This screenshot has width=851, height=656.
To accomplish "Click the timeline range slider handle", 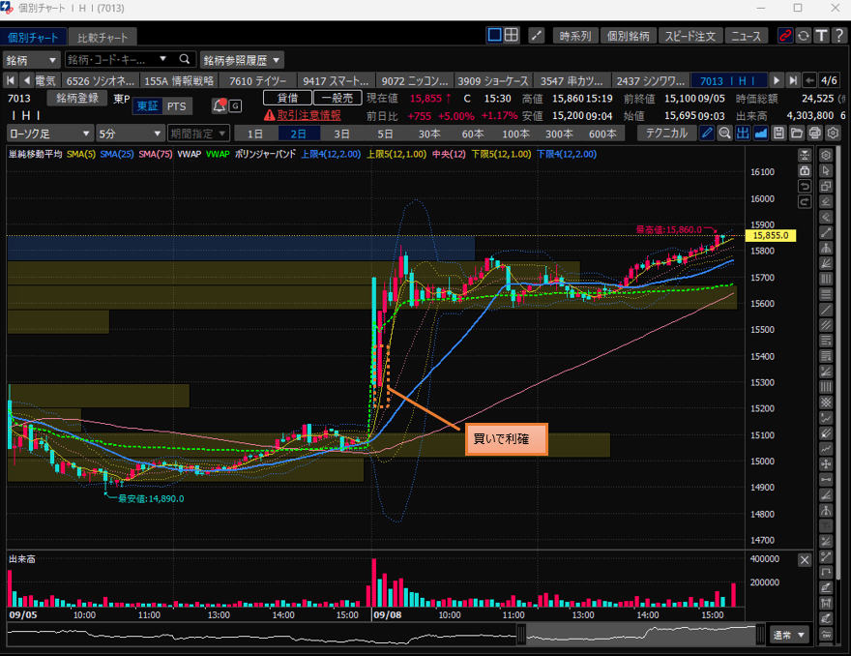I will pyautogui.click(x=521, y=635).
